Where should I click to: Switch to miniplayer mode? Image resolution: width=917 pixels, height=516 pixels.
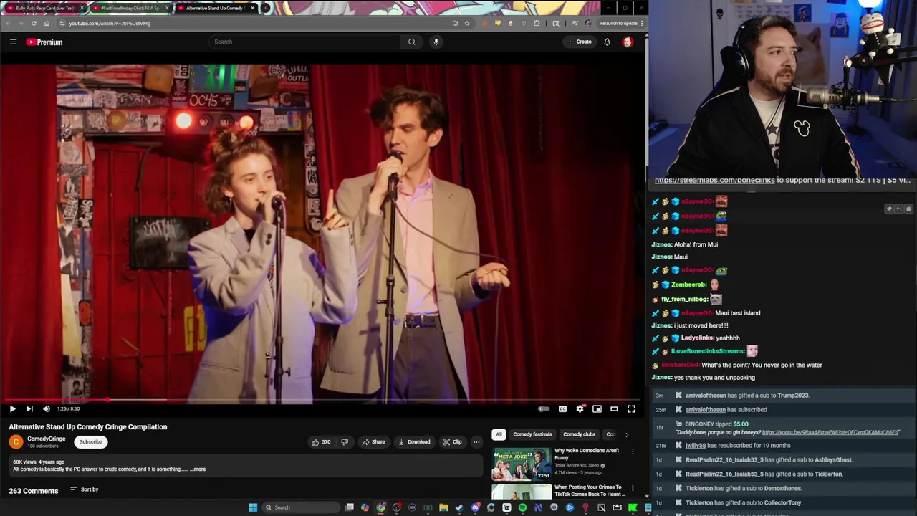tap(597, 408)
